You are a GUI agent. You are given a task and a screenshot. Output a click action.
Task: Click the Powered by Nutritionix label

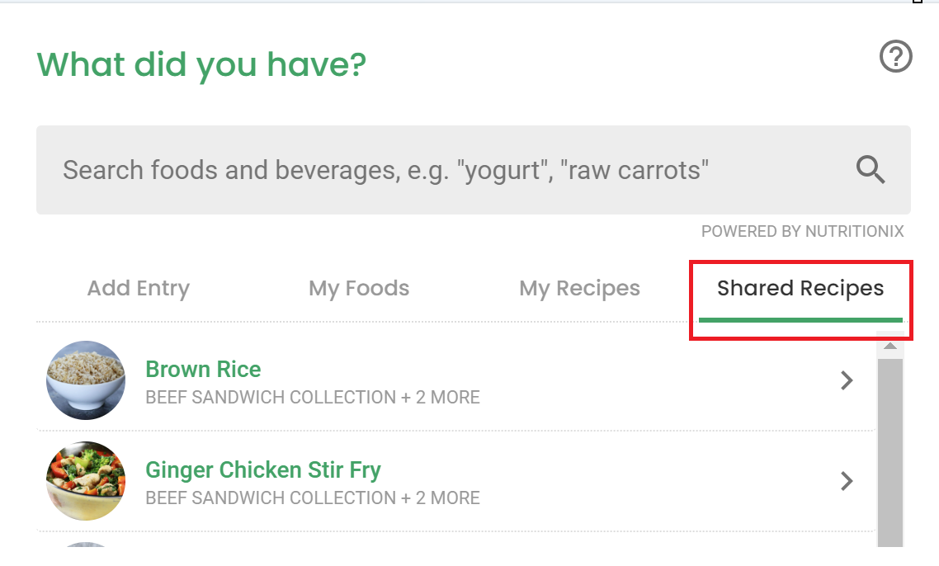click(802, 231)
